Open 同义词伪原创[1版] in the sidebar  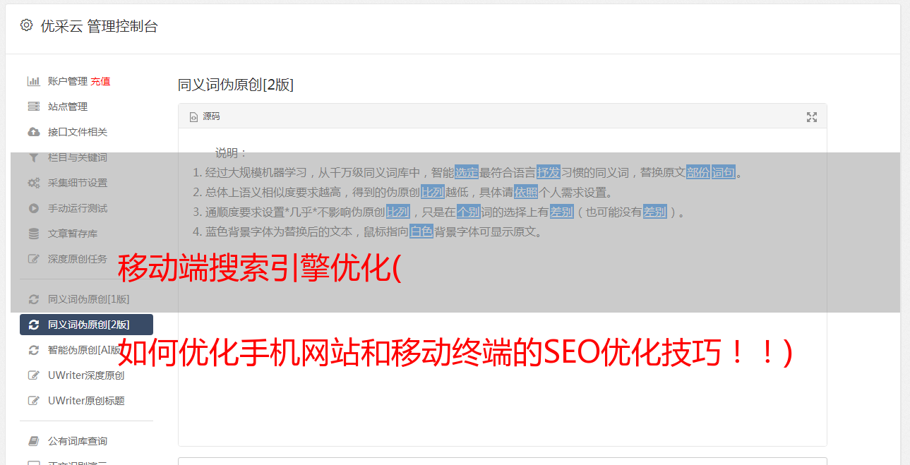click(x=86, y=299)
